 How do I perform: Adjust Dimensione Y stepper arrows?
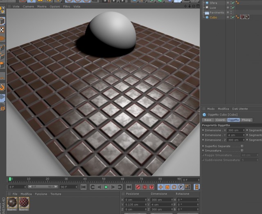(x=244, y=135)
